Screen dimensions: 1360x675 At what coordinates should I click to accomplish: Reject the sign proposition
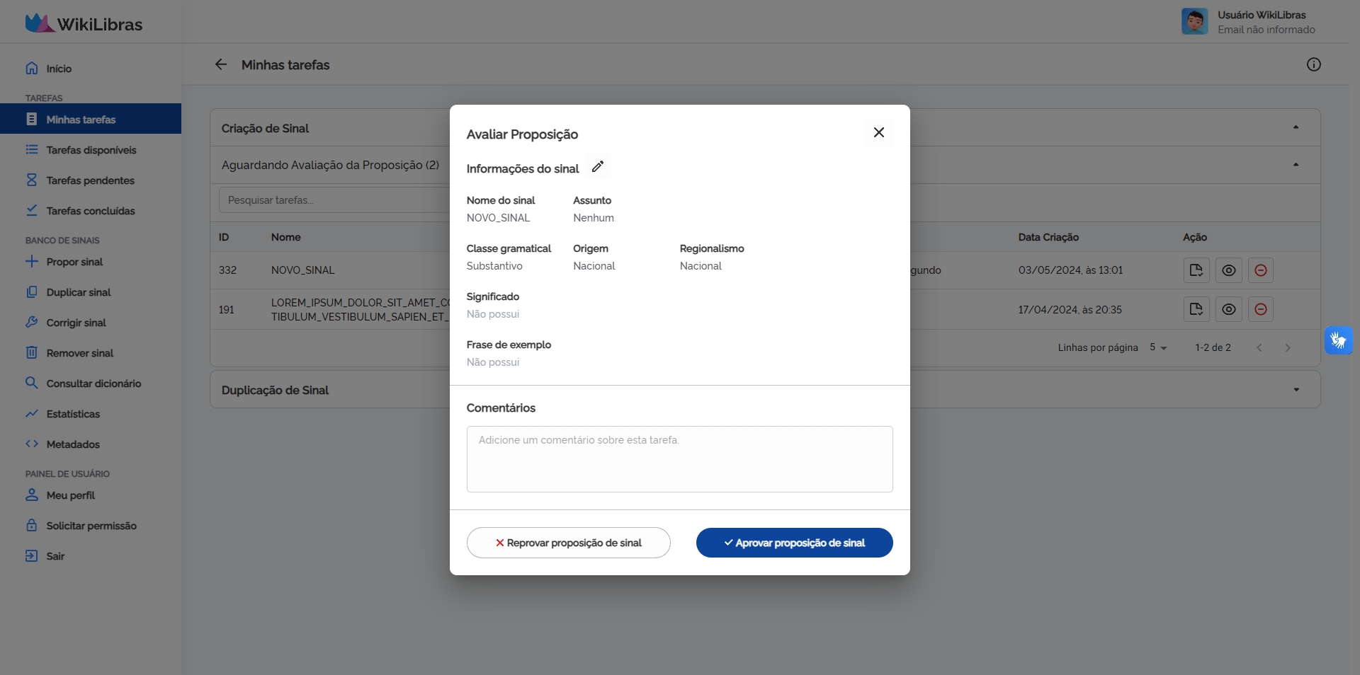(567, 543)
